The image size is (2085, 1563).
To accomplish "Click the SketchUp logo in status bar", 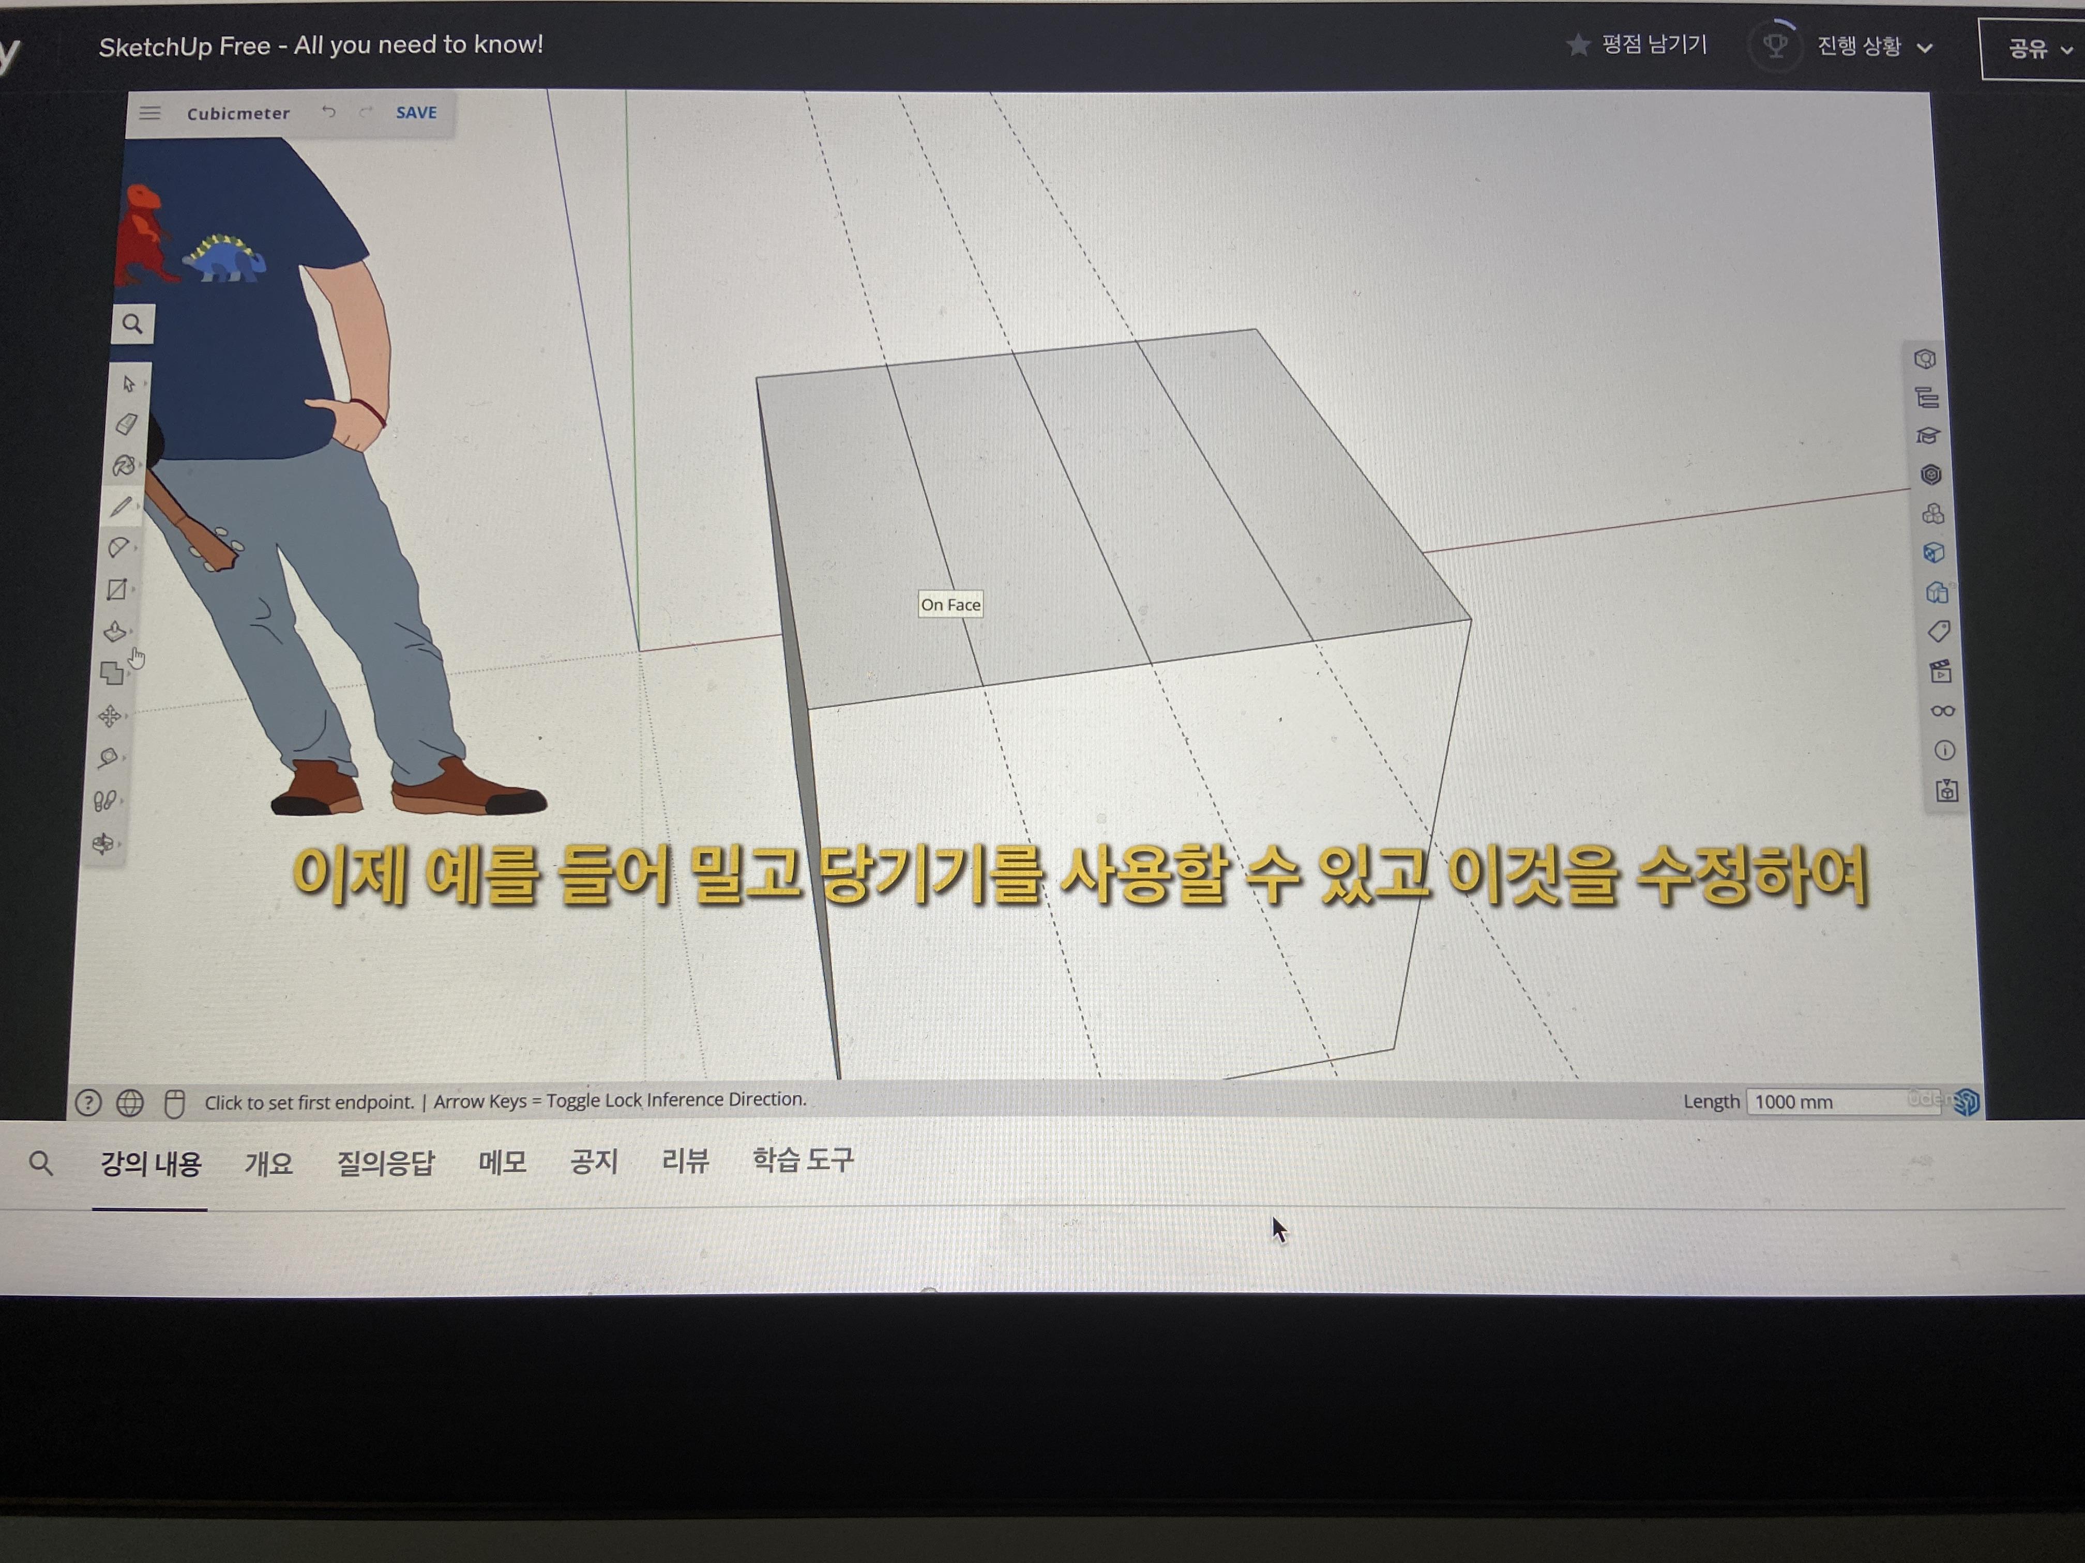I will click(x=1967, y=1101).
